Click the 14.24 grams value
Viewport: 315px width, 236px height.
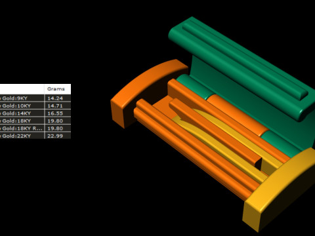55,98
